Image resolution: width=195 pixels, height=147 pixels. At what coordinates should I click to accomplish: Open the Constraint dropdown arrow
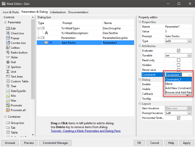(x=190, y=75)
